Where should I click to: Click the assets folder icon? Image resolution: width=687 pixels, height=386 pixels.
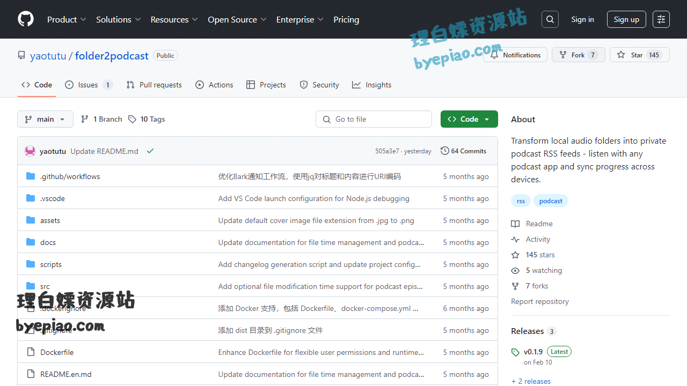coord(31,220)
